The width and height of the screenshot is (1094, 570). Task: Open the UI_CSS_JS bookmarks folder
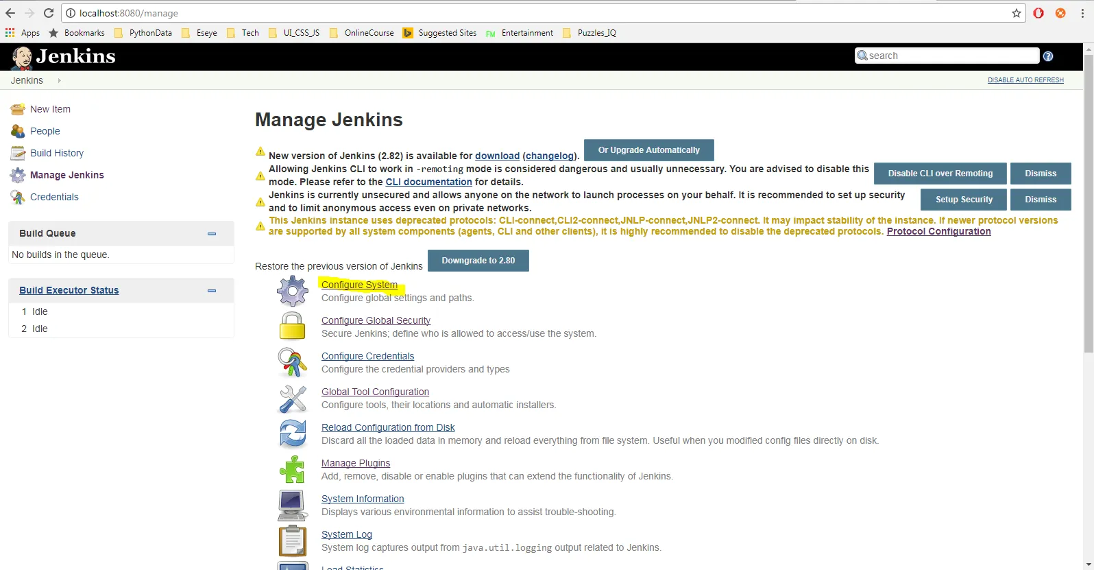point(294,33)
